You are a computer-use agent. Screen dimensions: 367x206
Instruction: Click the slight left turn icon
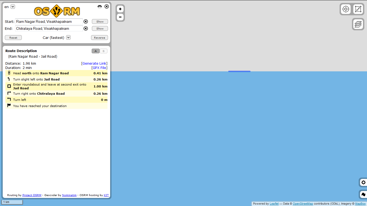[x=9, y=79]
